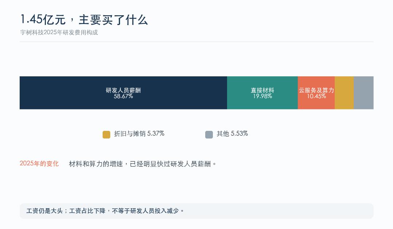The height and width of the screenshot is (229, 393).
Task: Click the orange 2025年的变化 label
Action: [39, 164]
